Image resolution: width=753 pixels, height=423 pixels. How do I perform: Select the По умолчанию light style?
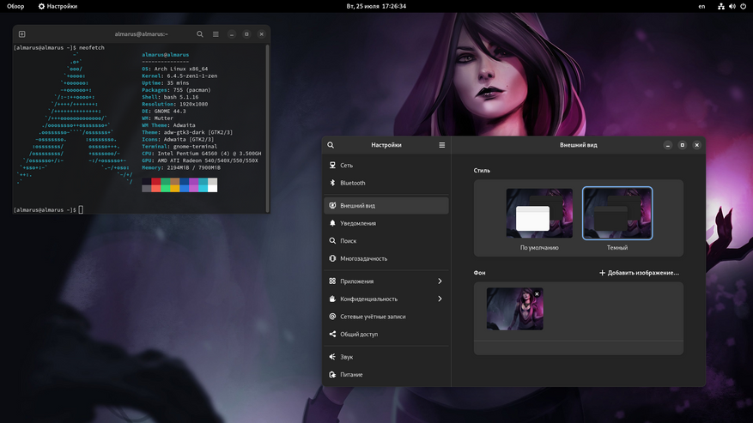coord(539,213)
